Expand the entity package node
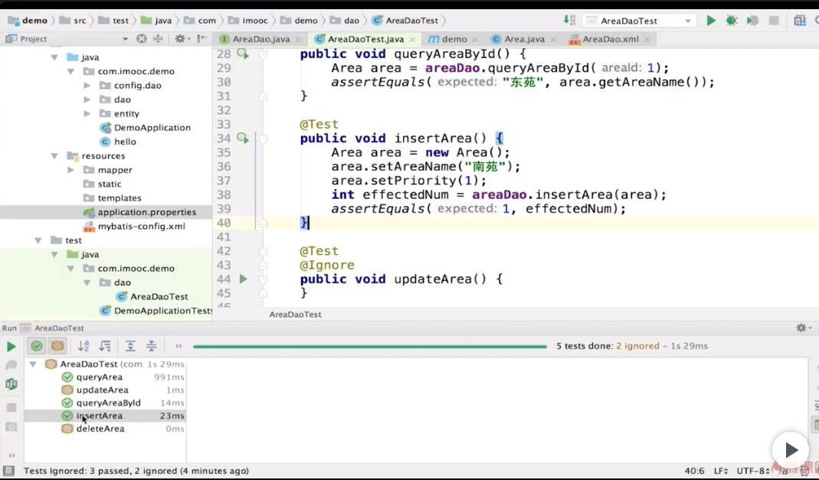The width and height of the screenshot is (819, 480). click(87, 114)
